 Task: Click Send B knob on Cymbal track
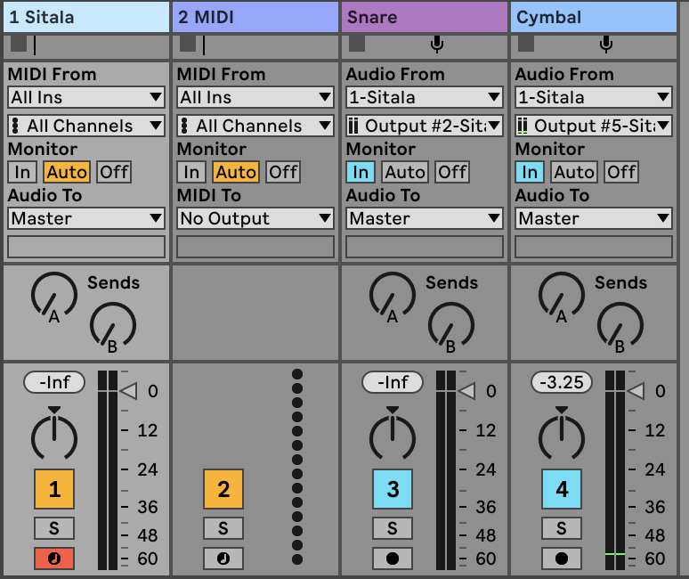click(620, 325)
